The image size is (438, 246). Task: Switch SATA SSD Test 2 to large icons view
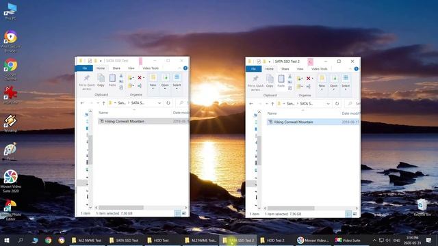[355, 214]
